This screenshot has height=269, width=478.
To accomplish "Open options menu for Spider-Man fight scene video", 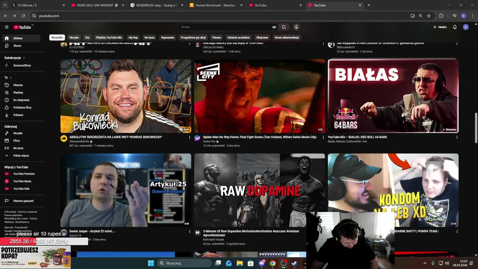I will click(323, 137).
